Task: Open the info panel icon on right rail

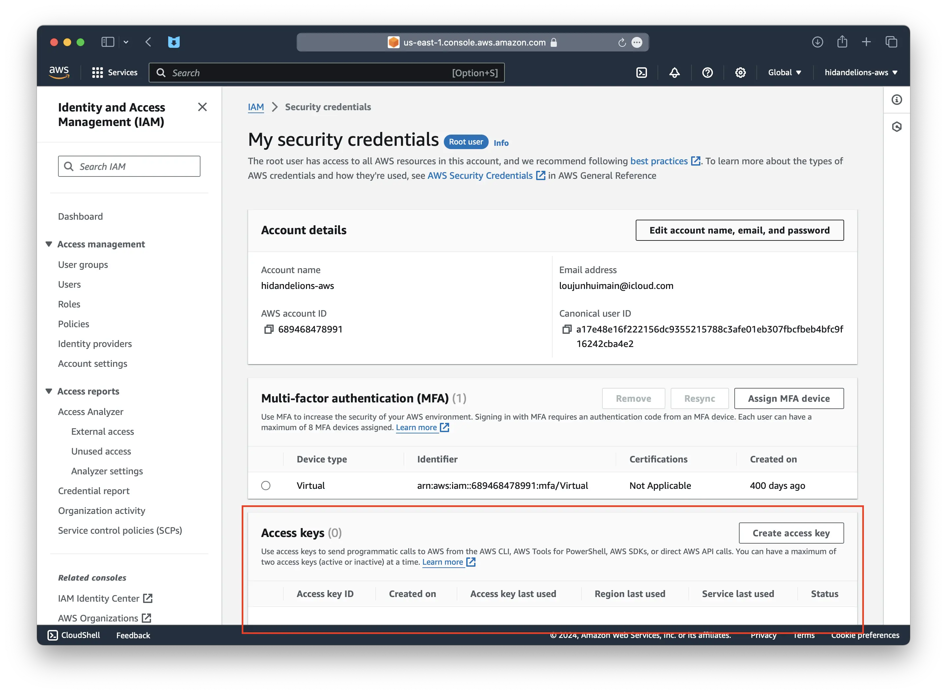Action: (x=896, y=100)
